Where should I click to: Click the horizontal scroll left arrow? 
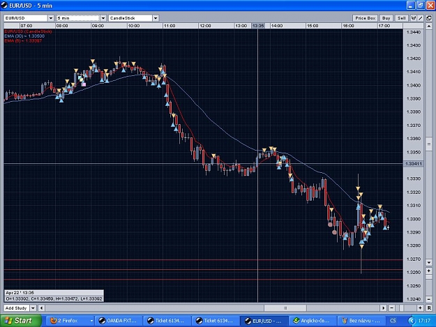pos(41,308)
